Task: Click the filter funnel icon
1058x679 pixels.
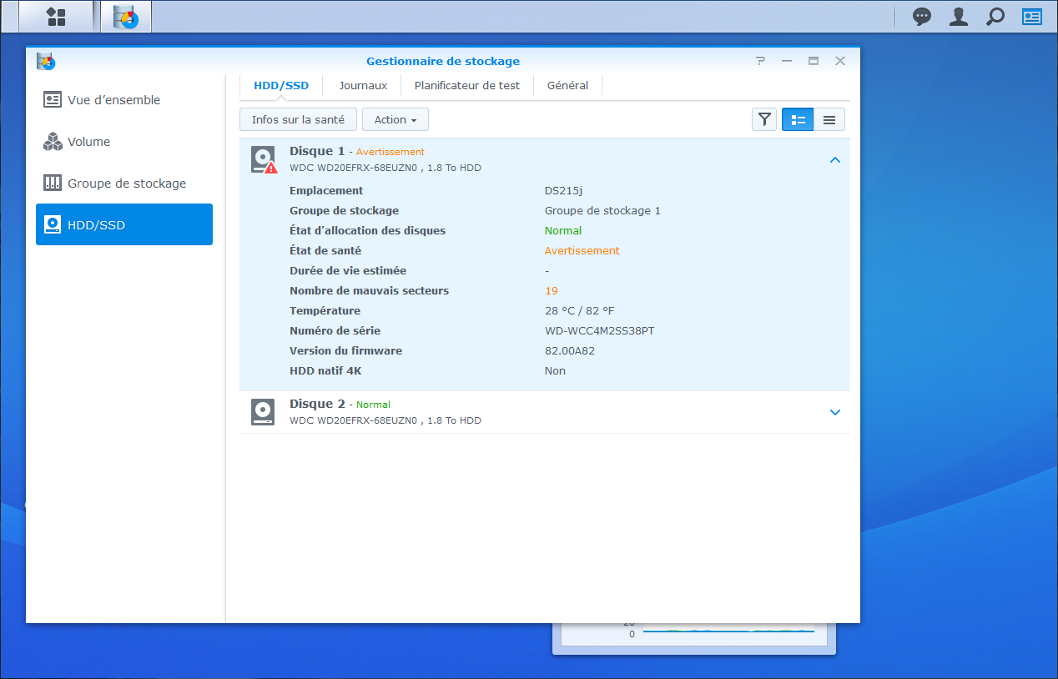Action: pos(763,120)
